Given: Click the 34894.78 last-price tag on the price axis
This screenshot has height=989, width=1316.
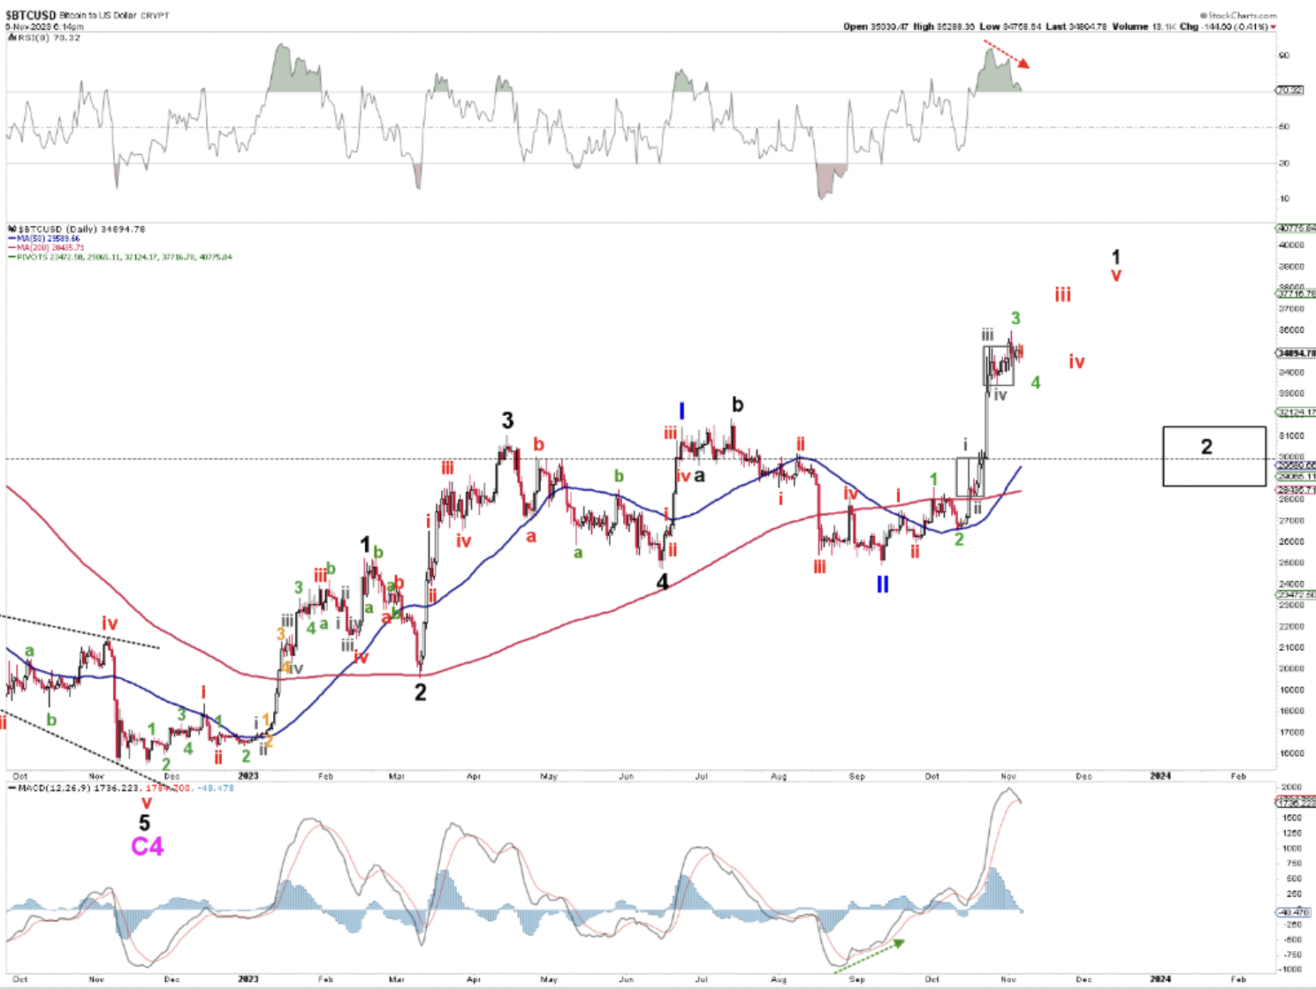Looking at the screenshot, I should click(x=1297, y=353).
